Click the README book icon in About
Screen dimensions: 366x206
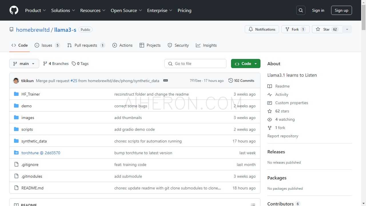click(x=270, y=86)
